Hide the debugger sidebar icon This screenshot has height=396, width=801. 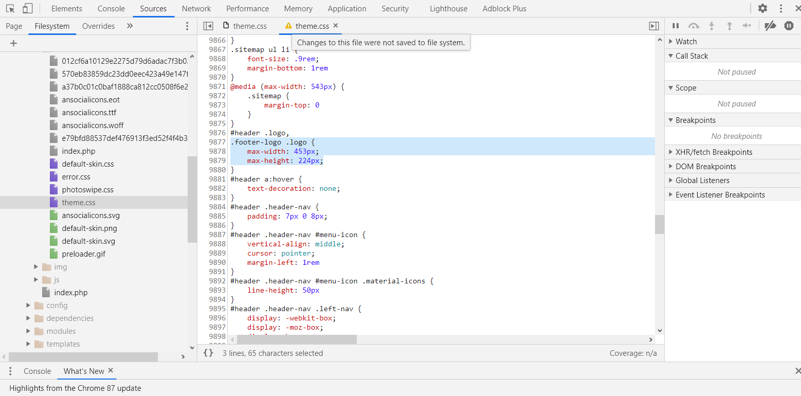[x=654, y=26]
